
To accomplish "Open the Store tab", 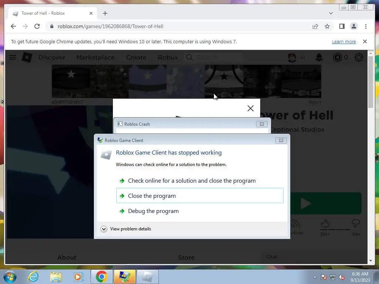I will [x=187, y=257].
